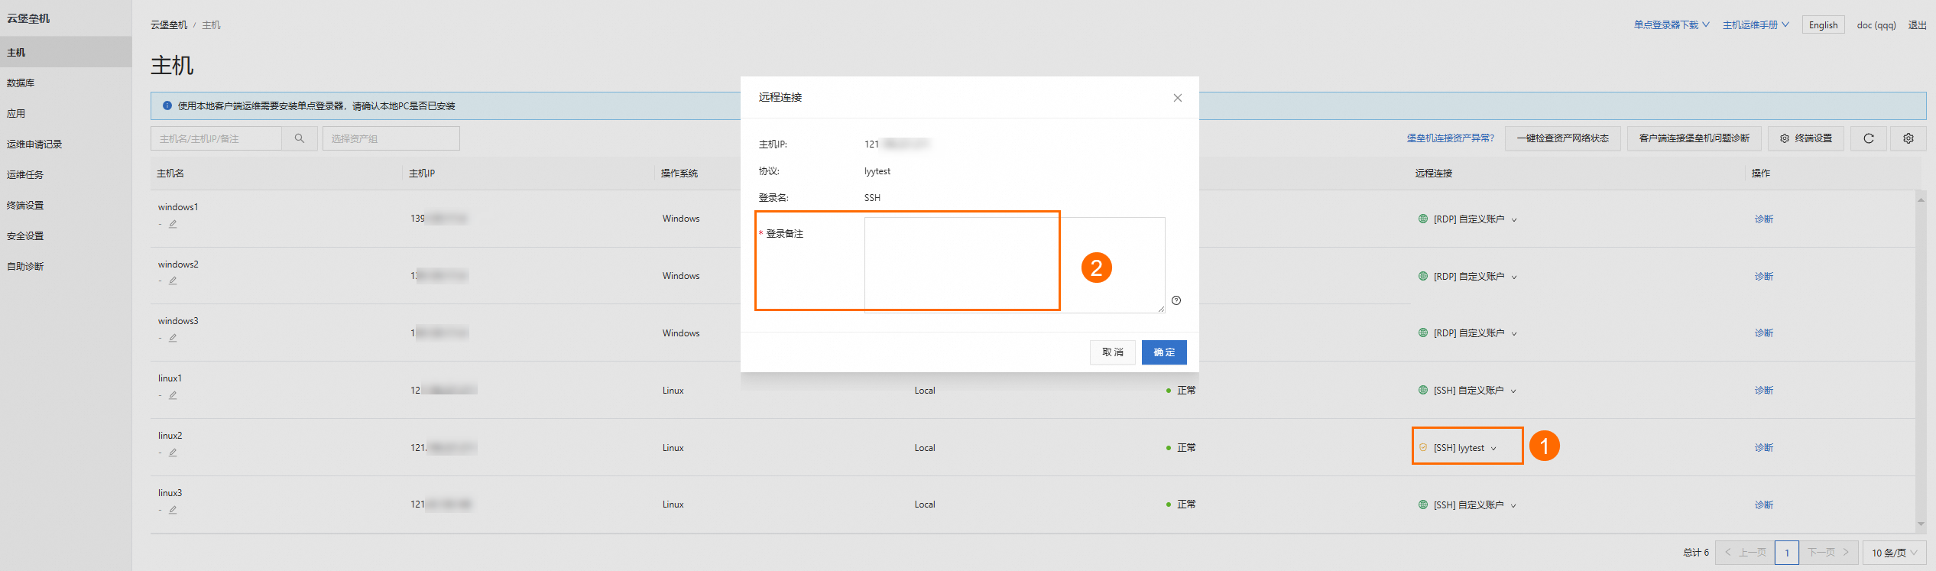The image size is (1936, 571).
Task: Click 诊断 for the linux1 row
Action: (x=1764, y=391)
